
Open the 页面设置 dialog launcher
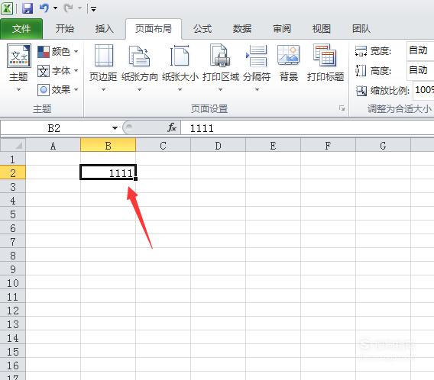(x=342, y=108)
